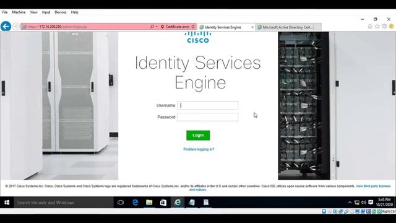Minimize the browser window
This screenshot has width=396, height=223.
pyautogui.click(x=363, y=19)
